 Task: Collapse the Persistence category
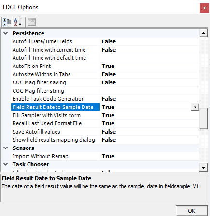tap(6, 33)
